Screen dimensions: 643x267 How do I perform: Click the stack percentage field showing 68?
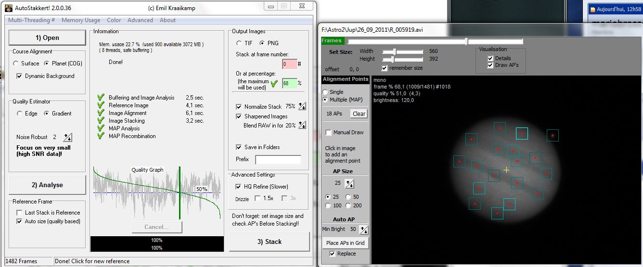[x=289, y=83]
